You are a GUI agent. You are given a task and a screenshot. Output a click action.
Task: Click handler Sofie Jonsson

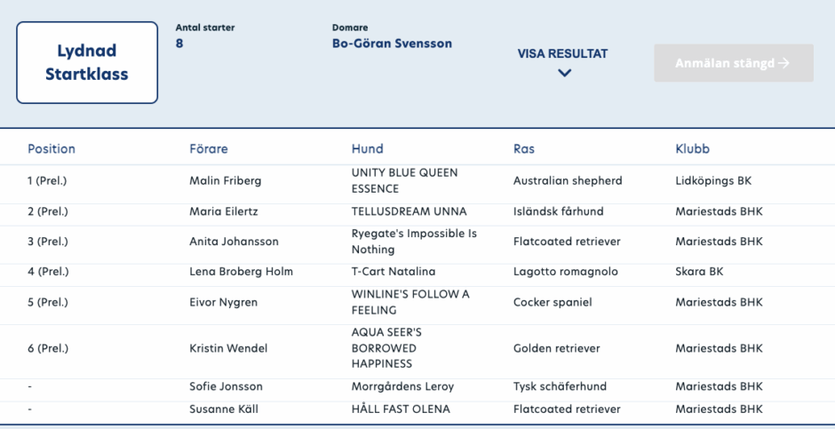click(227, 386)
